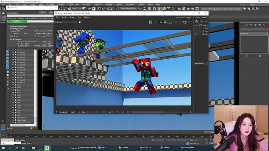This screenshot has width=269, height=151.
Task: Open the Modifier List dropdown
Action: (254, 34)
